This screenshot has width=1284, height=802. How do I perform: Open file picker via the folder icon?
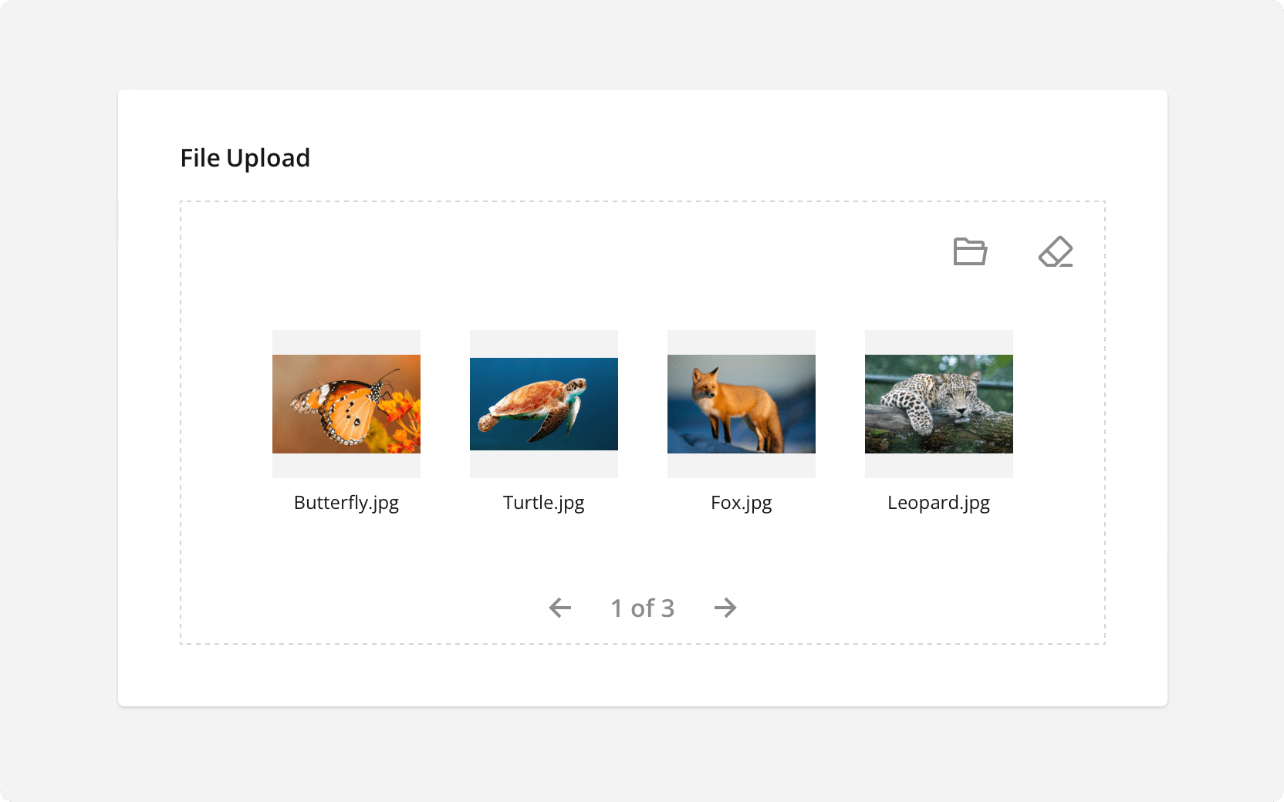970,251
